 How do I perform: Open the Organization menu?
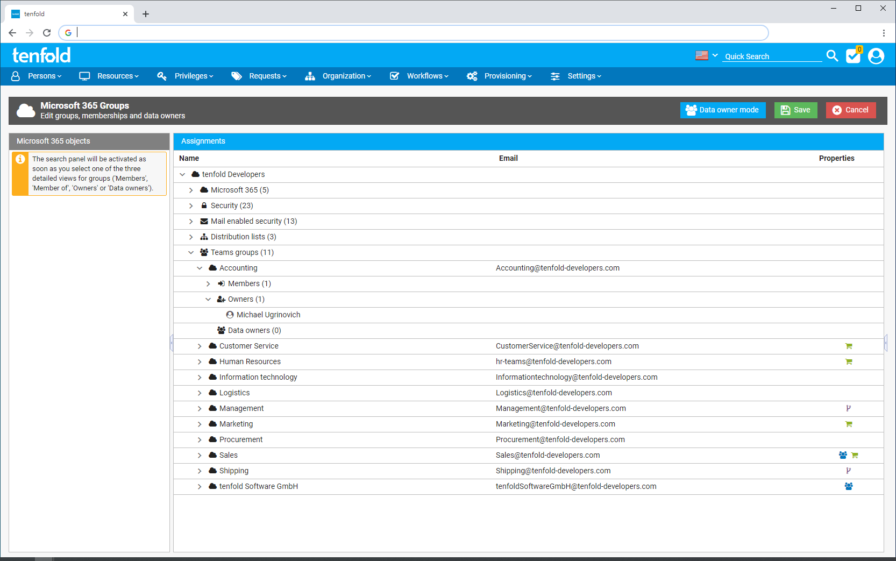click(x=338, y=76)
